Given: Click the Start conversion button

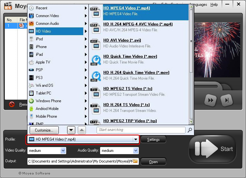Looking at the screenshot, I should (x=212, y=149).
